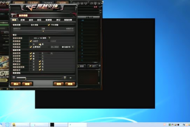Image resolution: width=190 pixels, height=127 pixels.
Task: Click the leftmost orange button at dialog bottom
Action: pyautogui.click(x=16, y=84)
